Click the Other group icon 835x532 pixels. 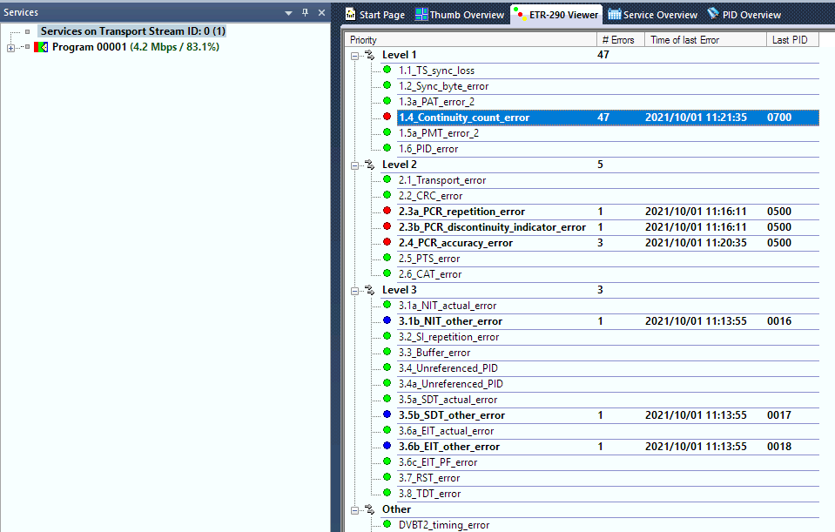pyautogui.click(x=369, y=509)
